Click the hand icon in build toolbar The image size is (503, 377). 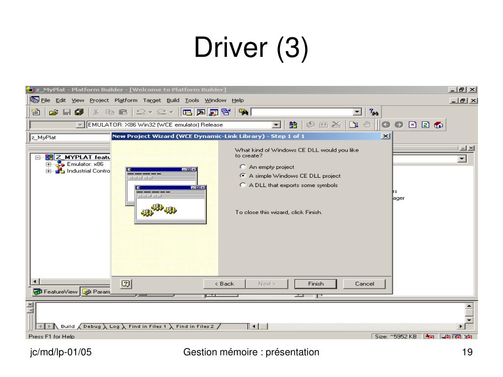point(367,125)
